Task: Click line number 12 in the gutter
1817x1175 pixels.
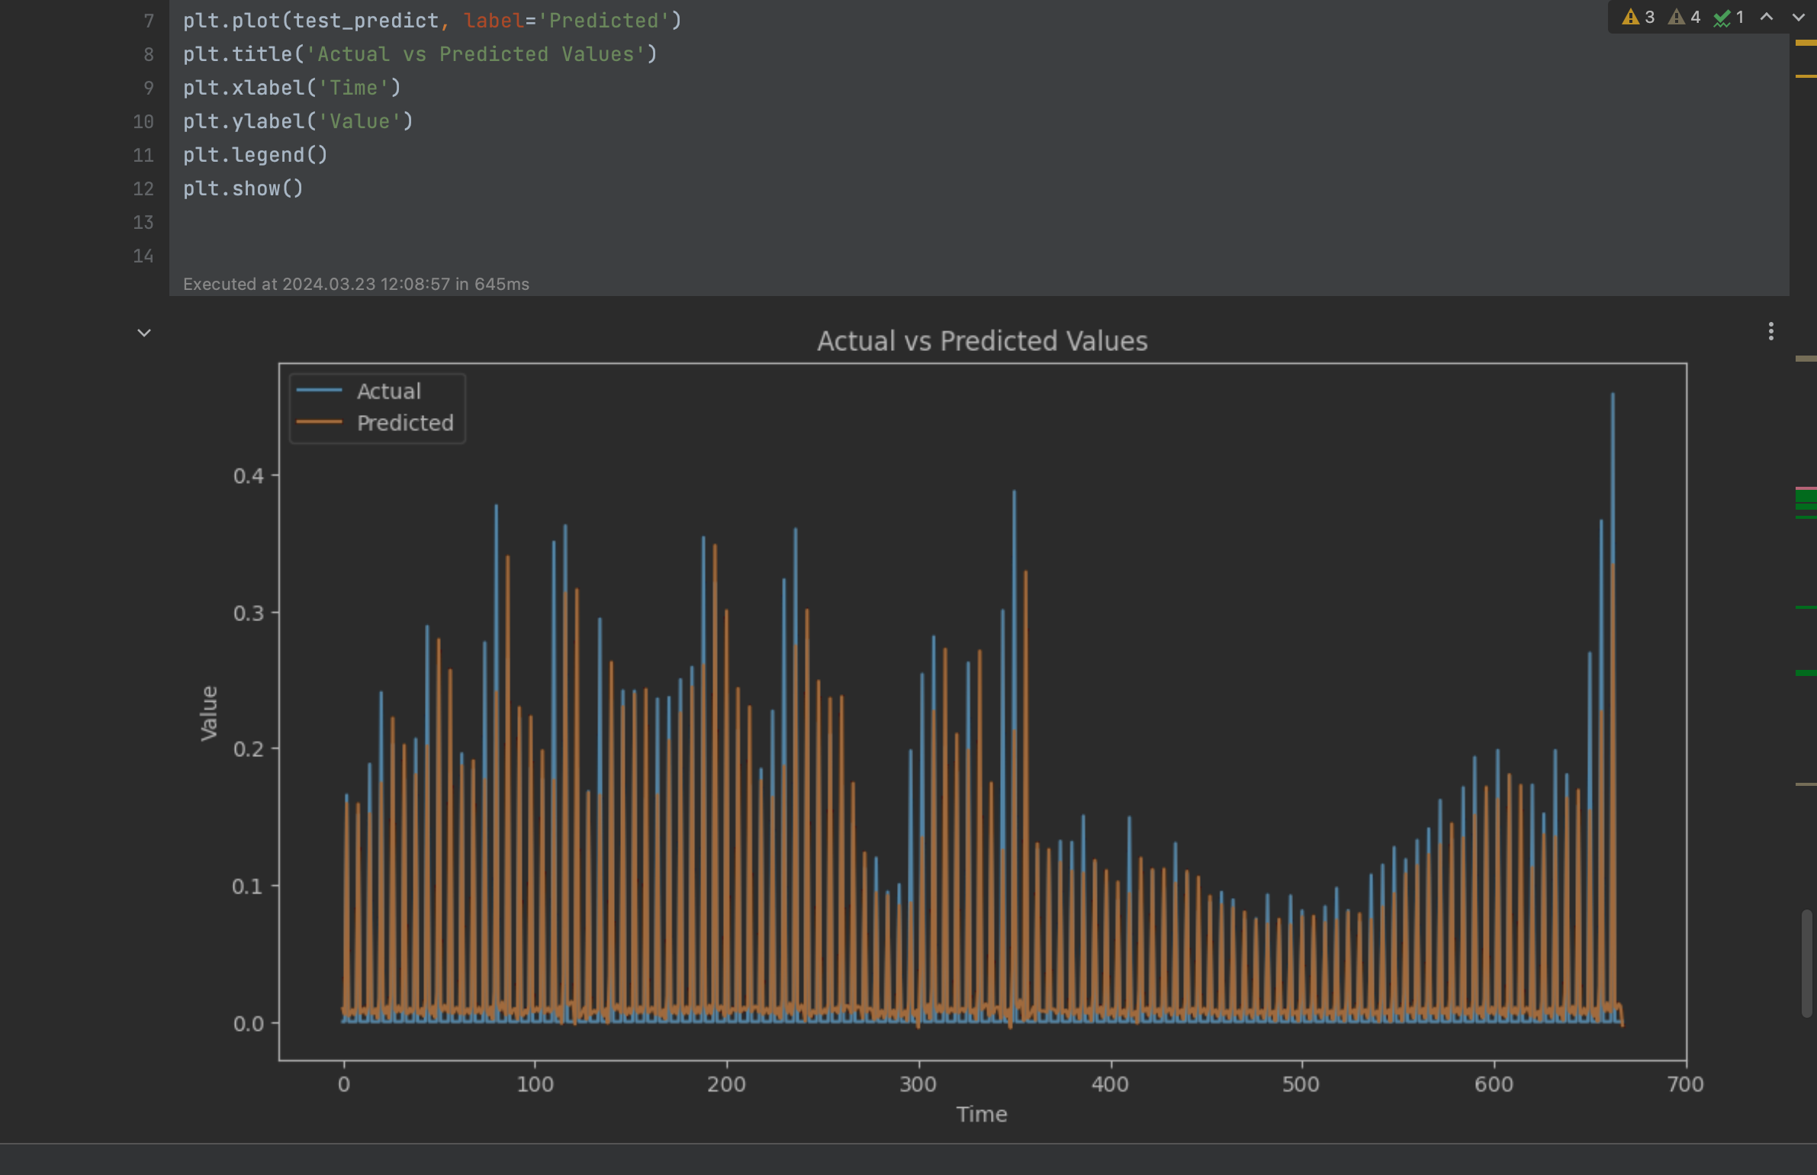Action: [x=143, y=188]
